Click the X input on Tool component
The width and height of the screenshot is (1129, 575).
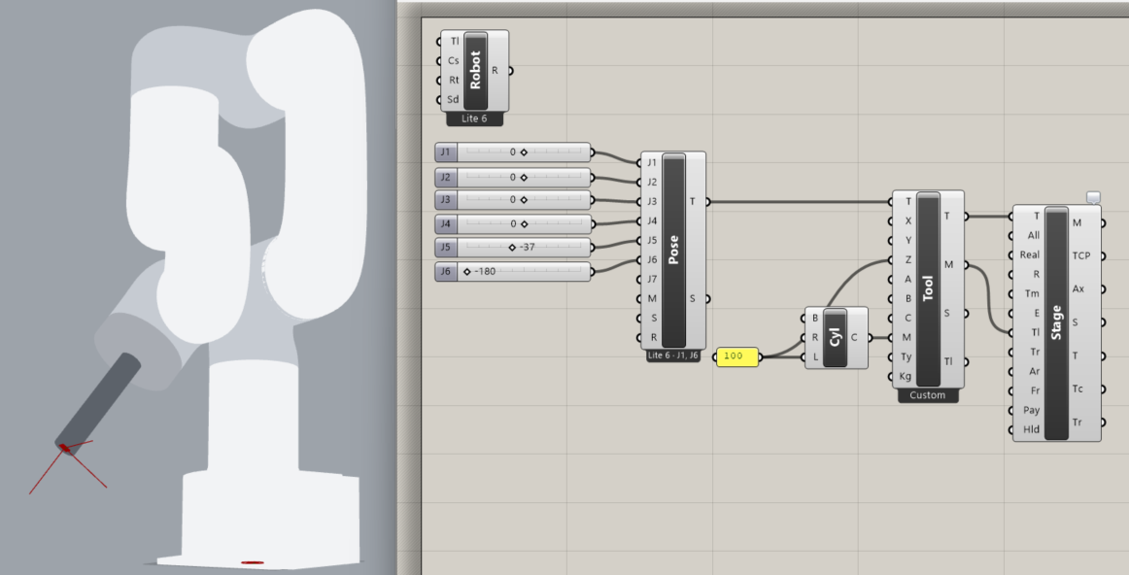907,220
